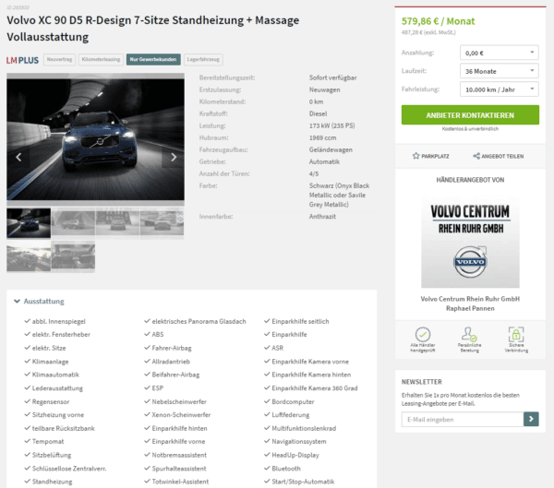Click the 'Sichere Verbindung' lock icon

coord(516,334)
